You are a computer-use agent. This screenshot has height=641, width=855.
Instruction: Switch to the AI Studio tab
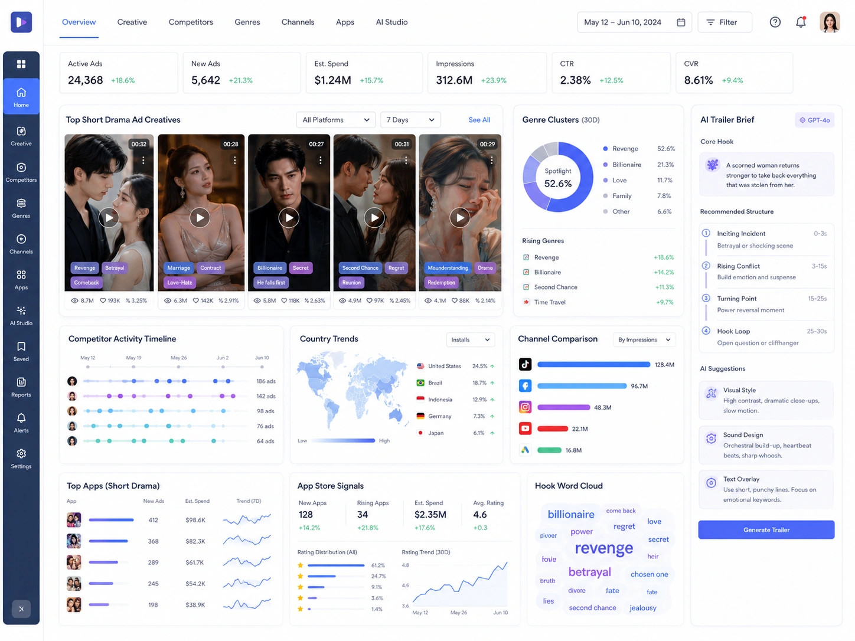[391, 22]
